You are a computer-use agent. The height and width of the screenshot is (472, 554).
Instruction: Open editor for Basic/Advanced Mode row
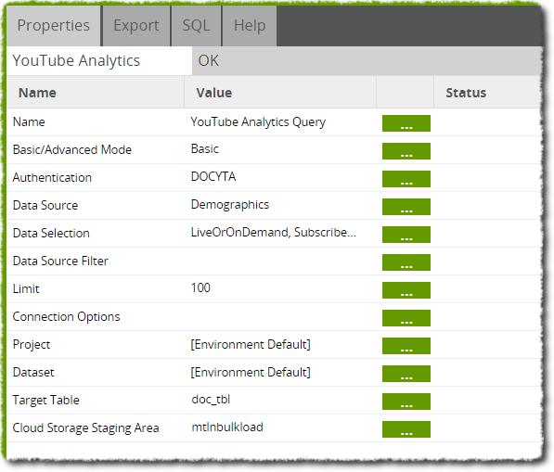tap(406, 151)
